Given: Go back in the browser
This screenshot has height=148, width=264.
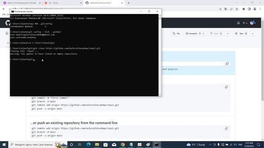Looking at the screenshot, I should point(4,9).
